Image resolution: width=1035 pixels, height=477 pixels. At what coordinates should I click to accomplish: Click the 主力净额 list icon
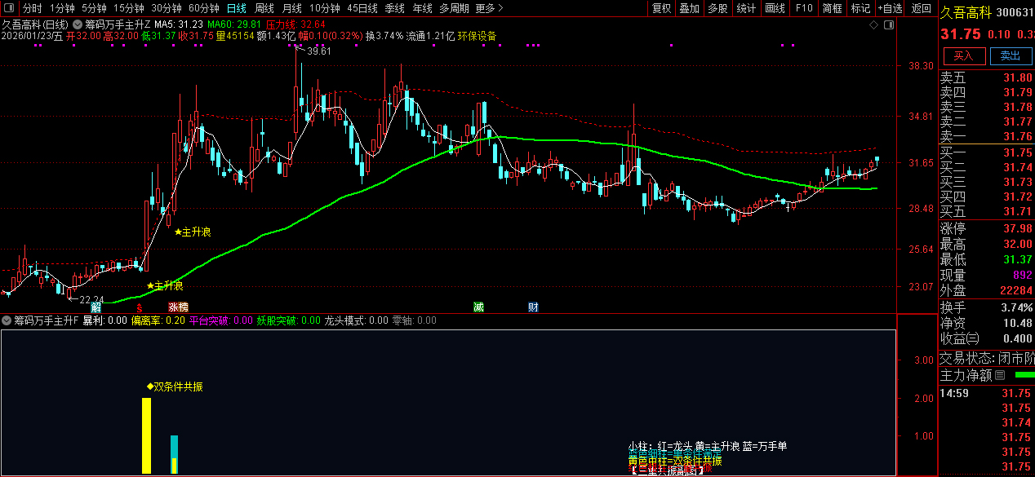point(1000,375)
